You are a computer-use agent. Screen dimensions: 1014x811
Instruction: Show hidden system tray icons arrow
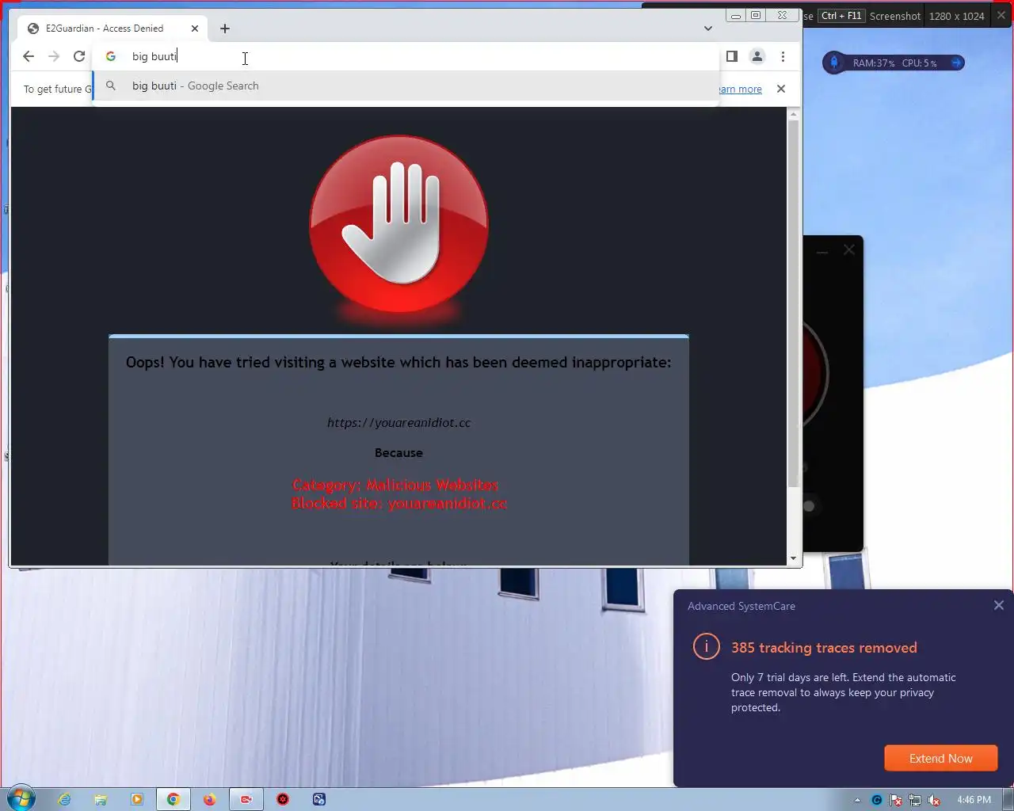857,800
